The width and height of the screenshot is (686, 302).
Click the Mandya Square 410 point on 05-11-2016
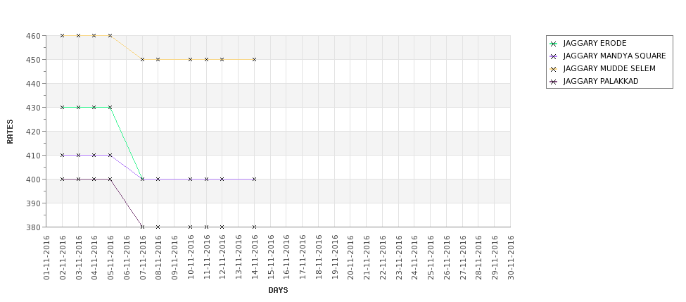click(110, 156)
